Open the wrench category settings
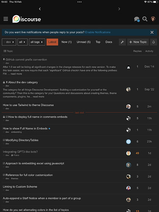 tap(122, 42)
